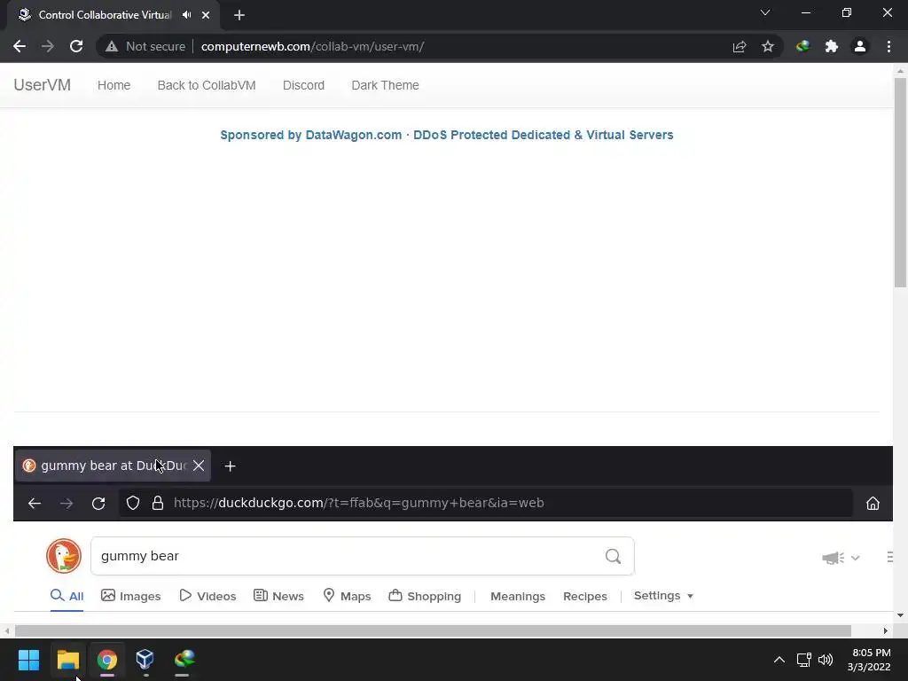Click the Chrome address bar URL
This screenshot has width=908, height=681.
[x=313, y=46]
